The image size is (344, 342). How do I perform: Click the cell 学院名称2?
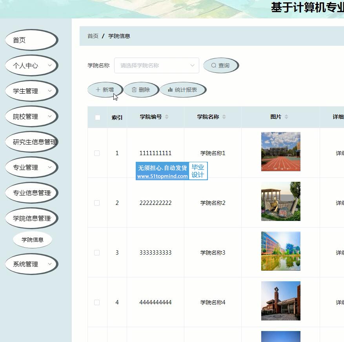tap(213, 203)
